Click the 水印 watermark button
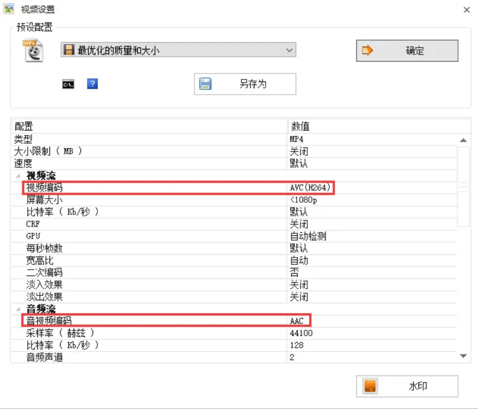 point(407,386)
